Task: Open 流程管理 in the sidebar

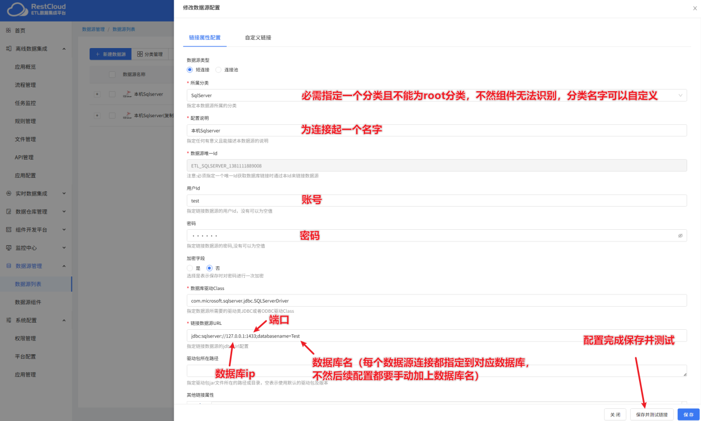Action: [25, 85]
